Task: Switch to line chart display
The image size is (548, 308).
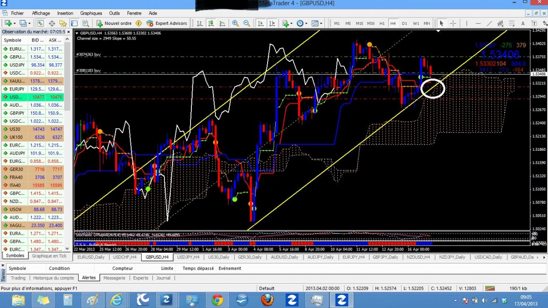Action: point(222,23)
